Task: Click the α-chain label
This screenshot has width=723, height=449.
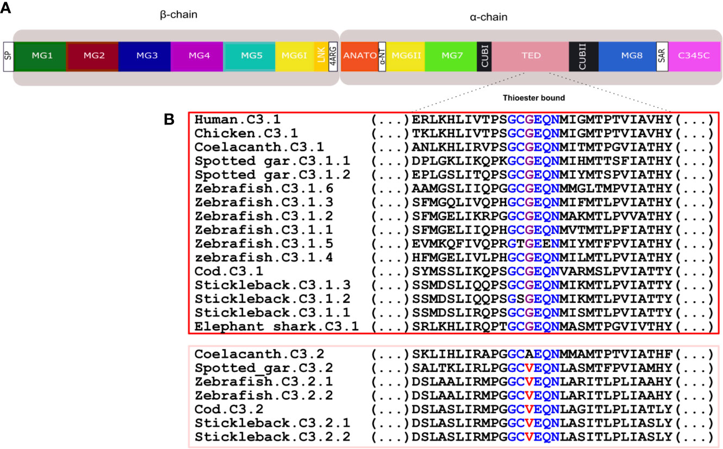Action: (488, 18)
